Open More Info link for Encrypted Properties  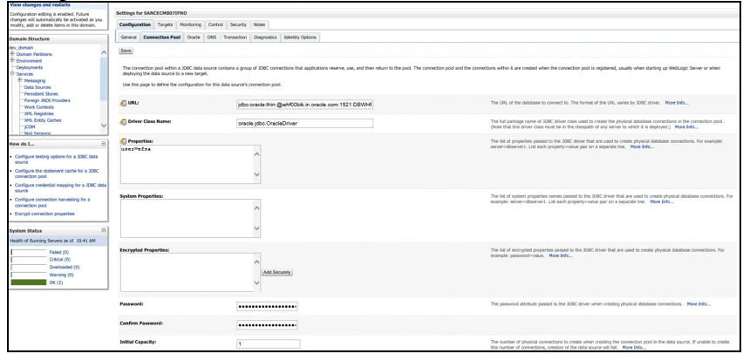coord(561,255)
